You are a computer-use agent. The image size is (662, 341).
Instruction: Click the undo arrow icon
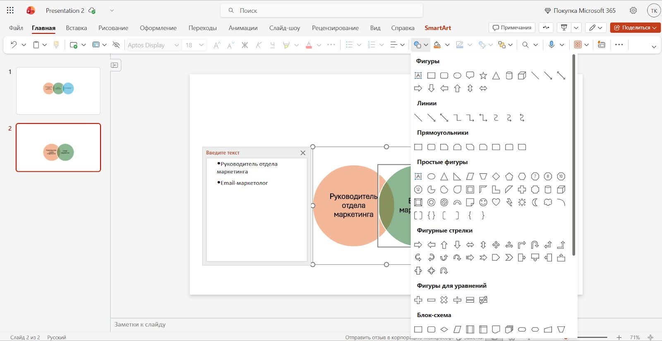point(14,45)
